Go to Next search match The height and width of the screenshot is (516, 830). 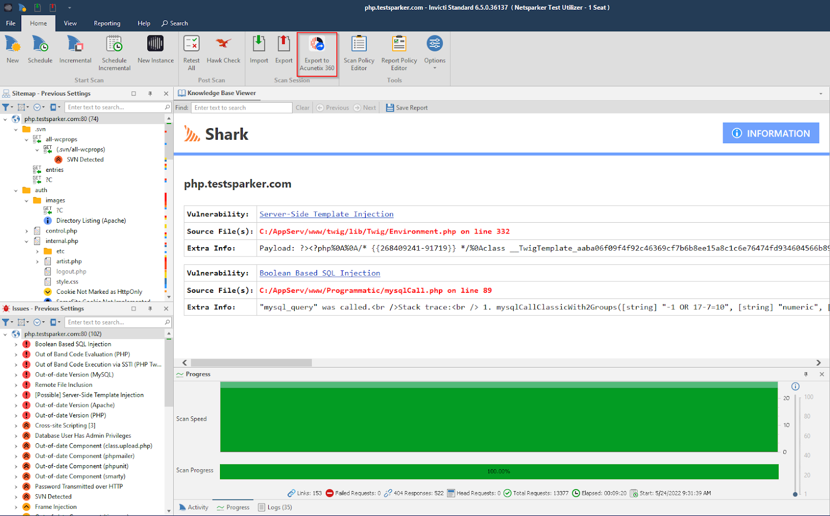click(365, 107)
